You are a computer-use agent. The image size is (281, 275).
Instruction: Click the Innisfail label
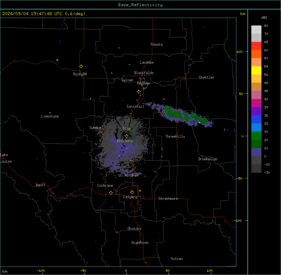point(135,106)
